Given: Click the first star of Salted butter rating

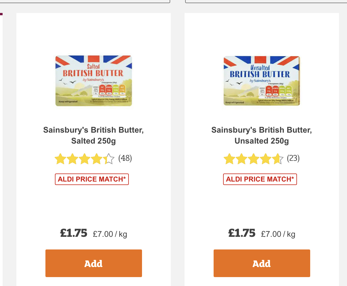Looking at the screenshot, I should coord(60,159).
